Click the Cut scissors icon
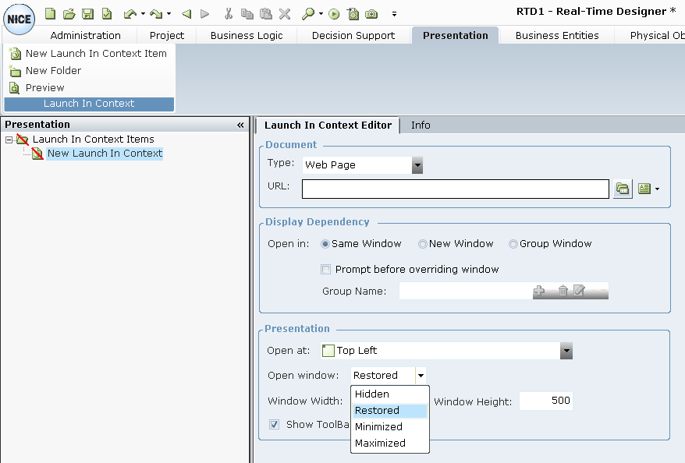The image size is (685, 463). pyautogui.click(x=228, y=13)
